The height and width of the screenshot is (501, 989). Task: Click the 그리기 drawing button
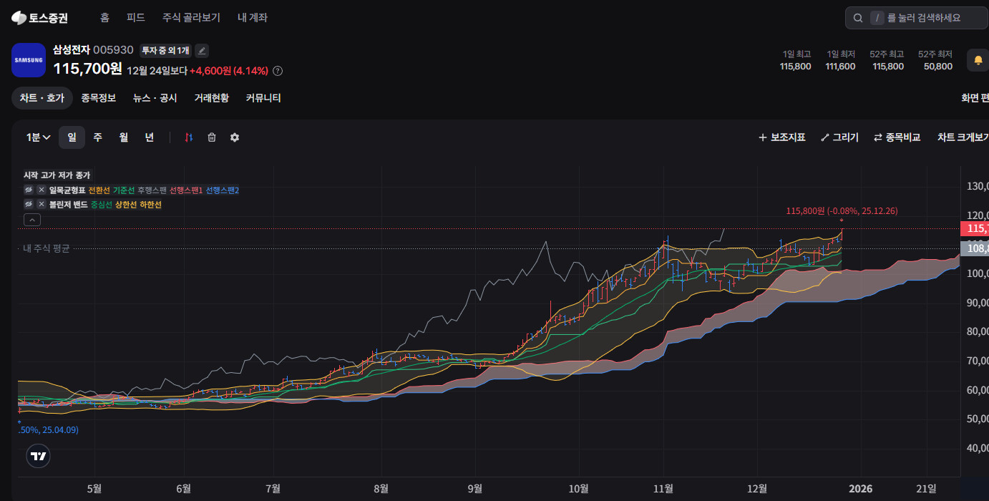(839, 137)
